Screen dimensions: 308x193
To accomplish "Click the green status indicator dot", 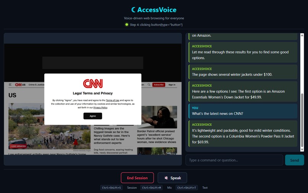I will [127, 25].
